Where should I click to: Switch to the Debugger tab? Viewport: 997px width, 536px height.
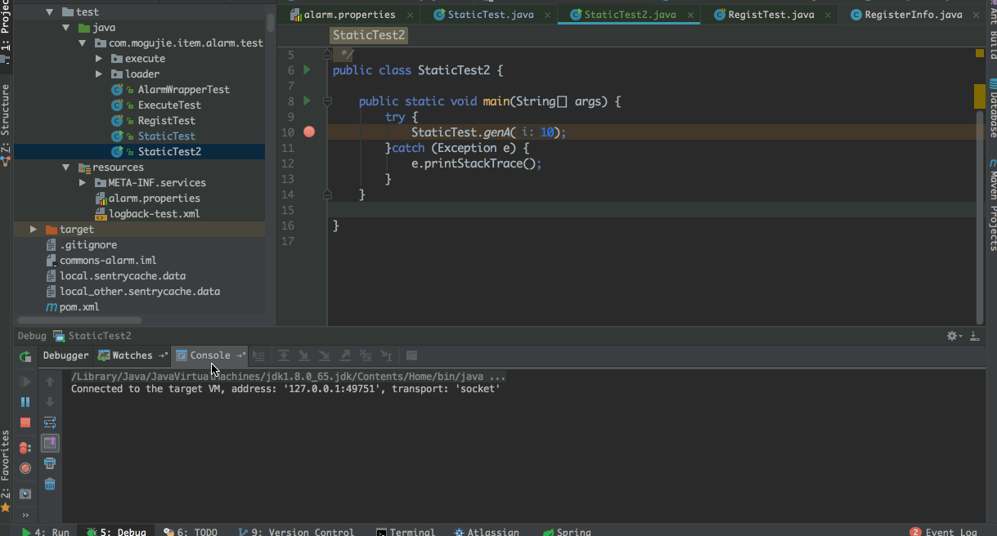(65, 355)
